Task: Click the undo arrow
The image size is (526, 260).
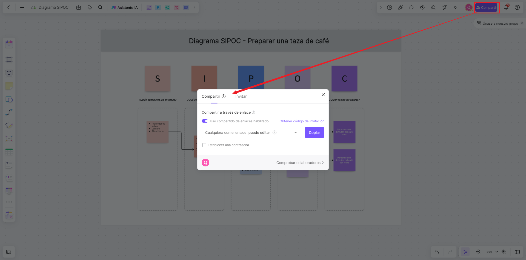Action: (x=437, y=252)
